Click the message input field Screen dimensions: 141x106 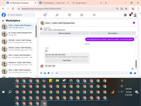[x=92, y=73]
